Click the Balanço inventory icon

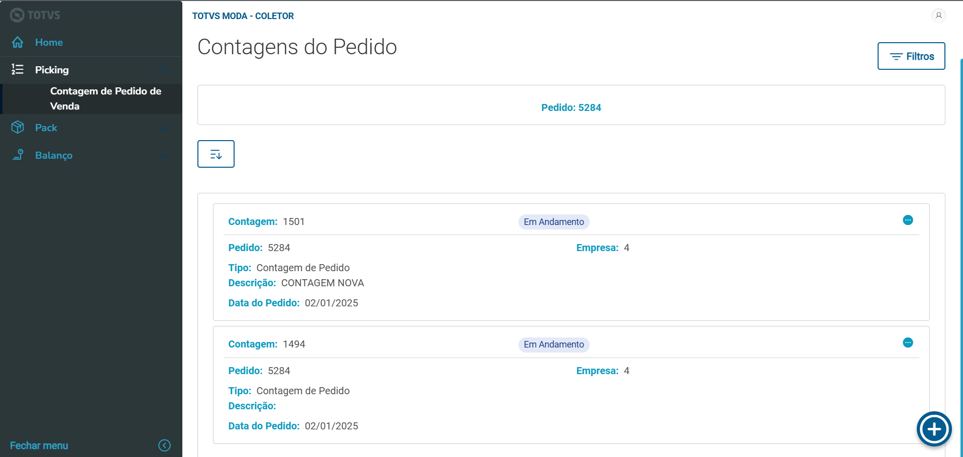pos(18,155)
